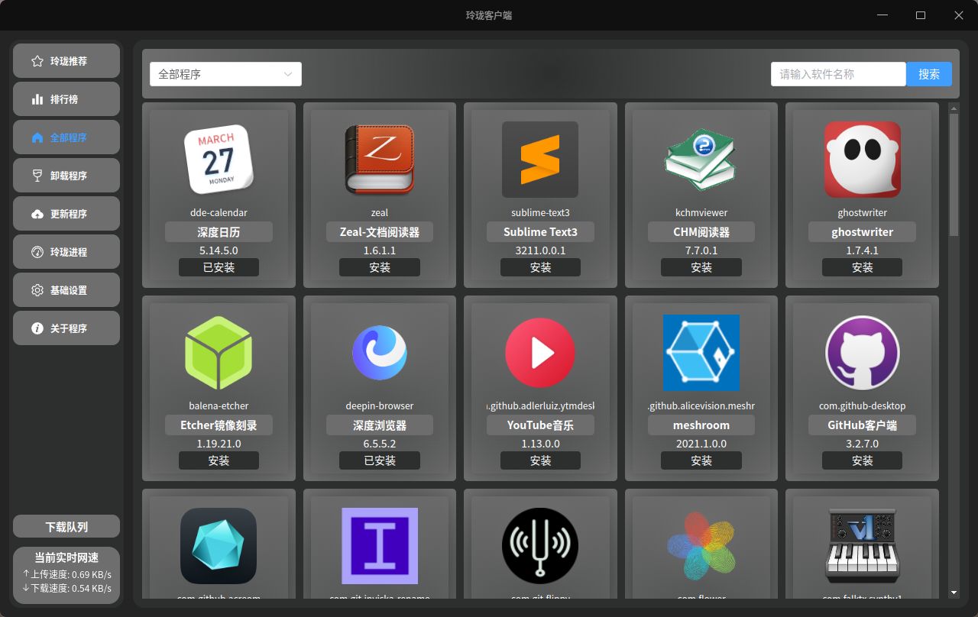The image size is (978, 617).
Task: Click the Zeal book app icon
Action: coord(380,160)
